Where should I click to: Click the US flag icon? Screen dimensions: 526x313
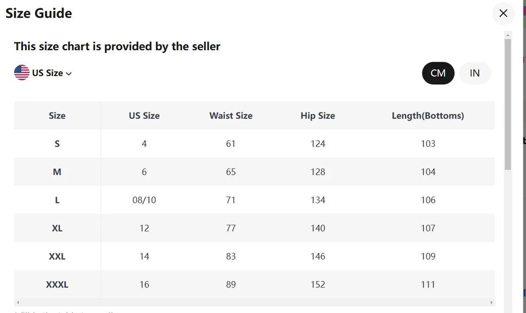coord(22,73)
